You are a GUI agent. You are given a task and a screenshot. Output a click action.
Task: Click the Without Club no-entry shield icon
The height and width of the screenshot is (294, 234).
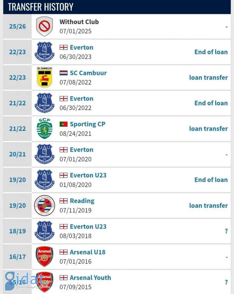(44, 26)
